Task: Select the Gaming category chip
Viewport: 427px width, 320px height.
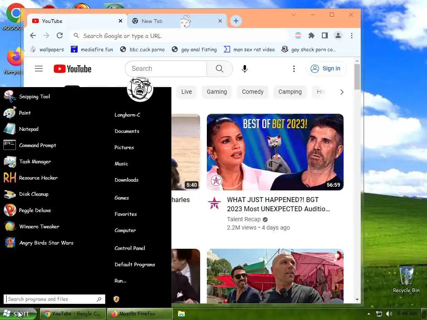Action: [217, 92]
